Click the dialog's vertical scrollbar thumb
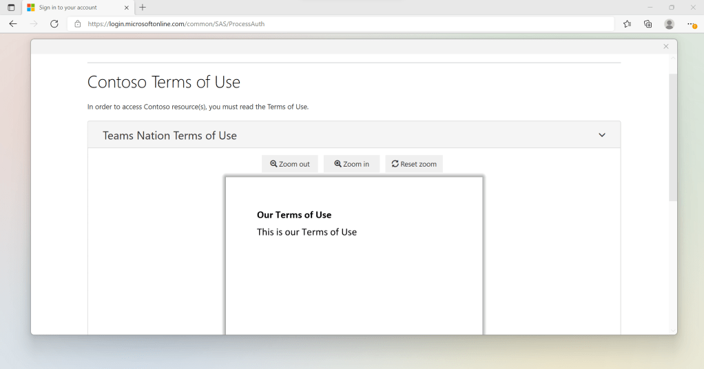 [x=673, y=138]
